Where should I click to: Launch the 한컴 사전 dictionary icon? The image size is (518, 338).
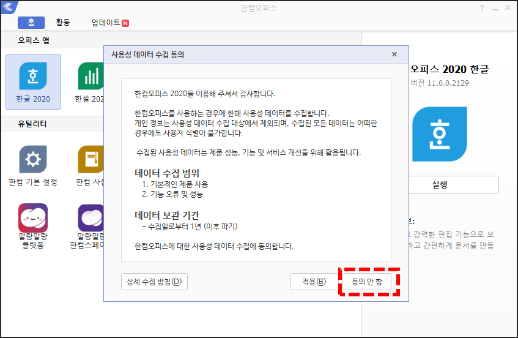[x=91, y=159]
